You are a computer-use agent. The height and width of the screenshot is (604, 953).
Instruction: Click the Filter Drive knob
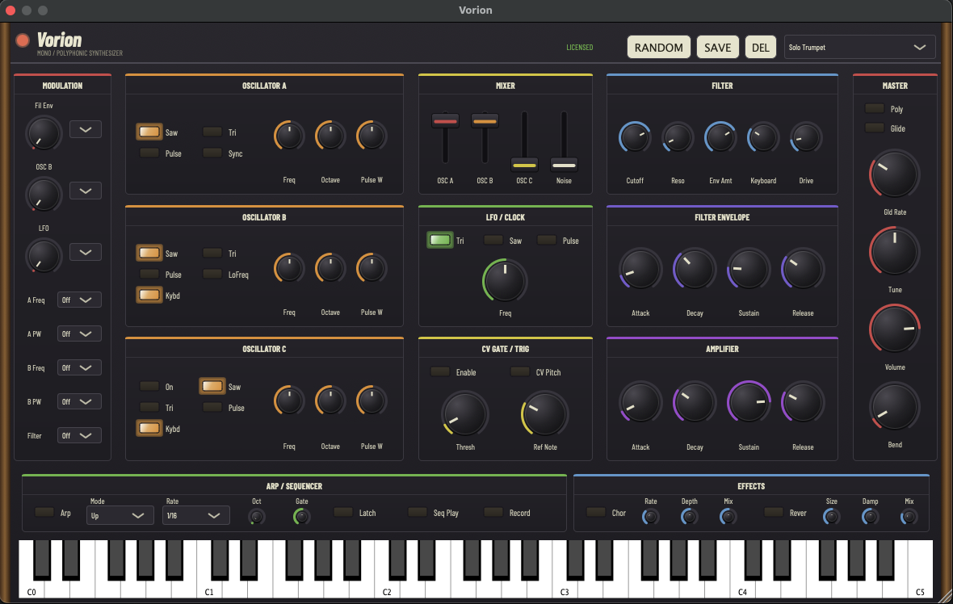pyautogui.click(x=806, y=137)
